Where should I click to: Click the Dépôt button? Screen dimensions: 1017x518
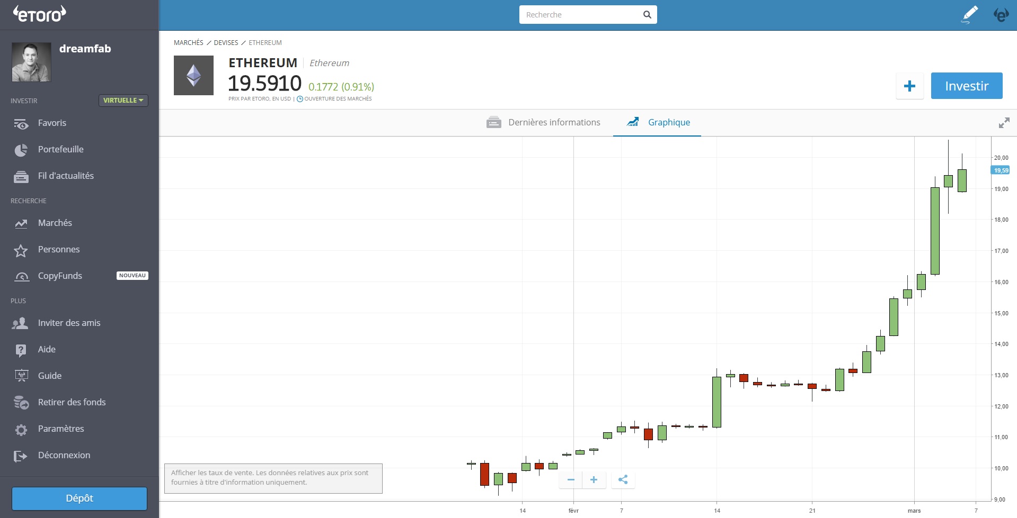(x=79, y=498)
